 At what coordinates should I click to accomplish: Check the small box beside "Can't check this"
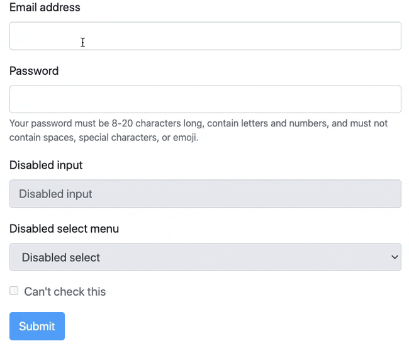[x=14, y=291]
